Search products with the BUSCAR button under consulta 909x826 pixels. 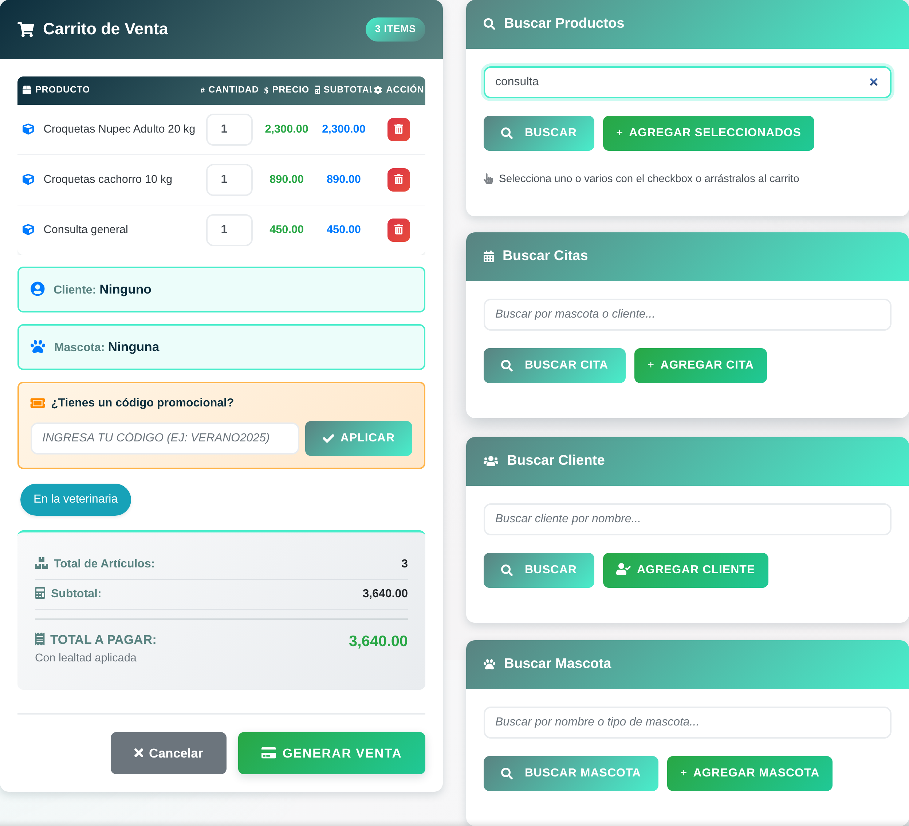(x=538, y=133)
